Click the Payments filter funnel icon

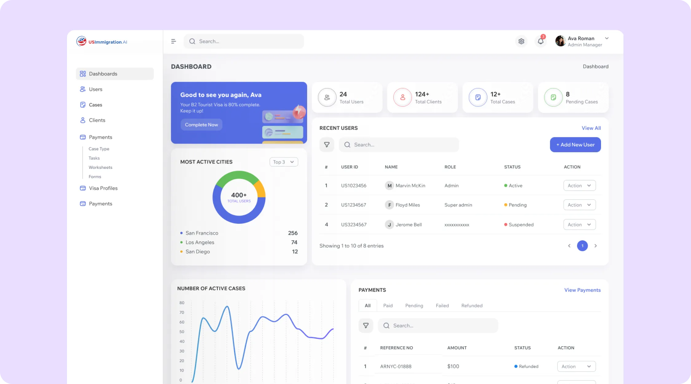[x=365, y=325]
